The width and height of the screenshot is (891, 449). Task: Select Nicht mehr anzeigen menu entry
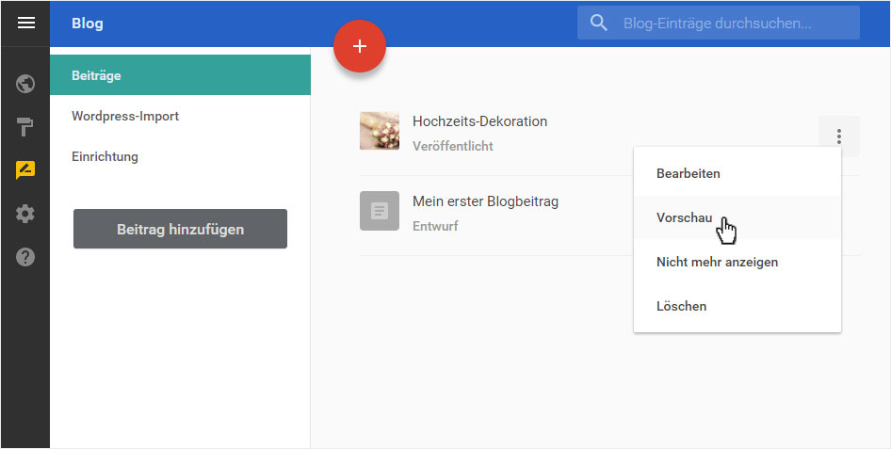(737, 263)
